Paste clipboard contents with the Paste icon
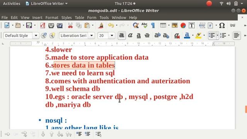 click(x=87, y=25)
